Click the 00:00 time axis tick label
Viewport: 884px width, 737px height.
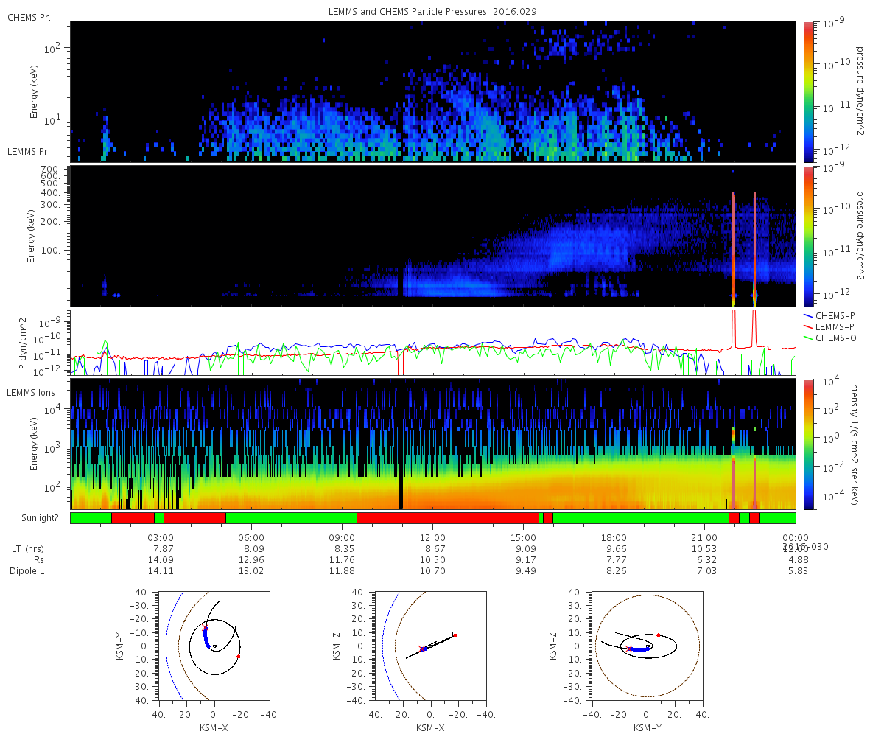point(796,537)
